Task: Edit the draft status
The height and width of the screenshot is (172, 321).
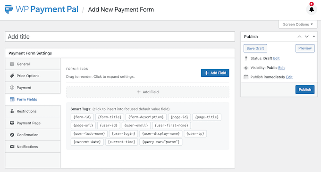Action: (x=276, y=58)
